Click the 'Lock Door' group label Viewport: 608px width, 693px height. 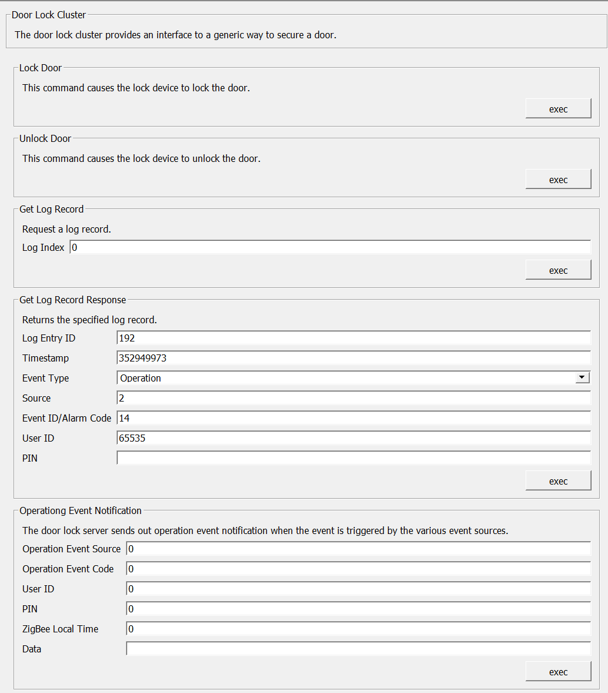[x=40, y=68]
